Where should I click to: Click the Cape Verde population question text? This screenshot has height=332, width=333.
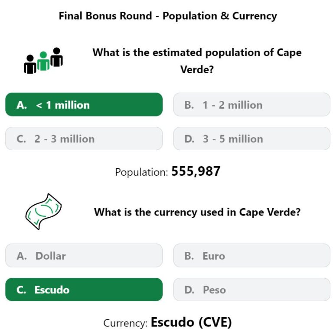pos(197,61)
